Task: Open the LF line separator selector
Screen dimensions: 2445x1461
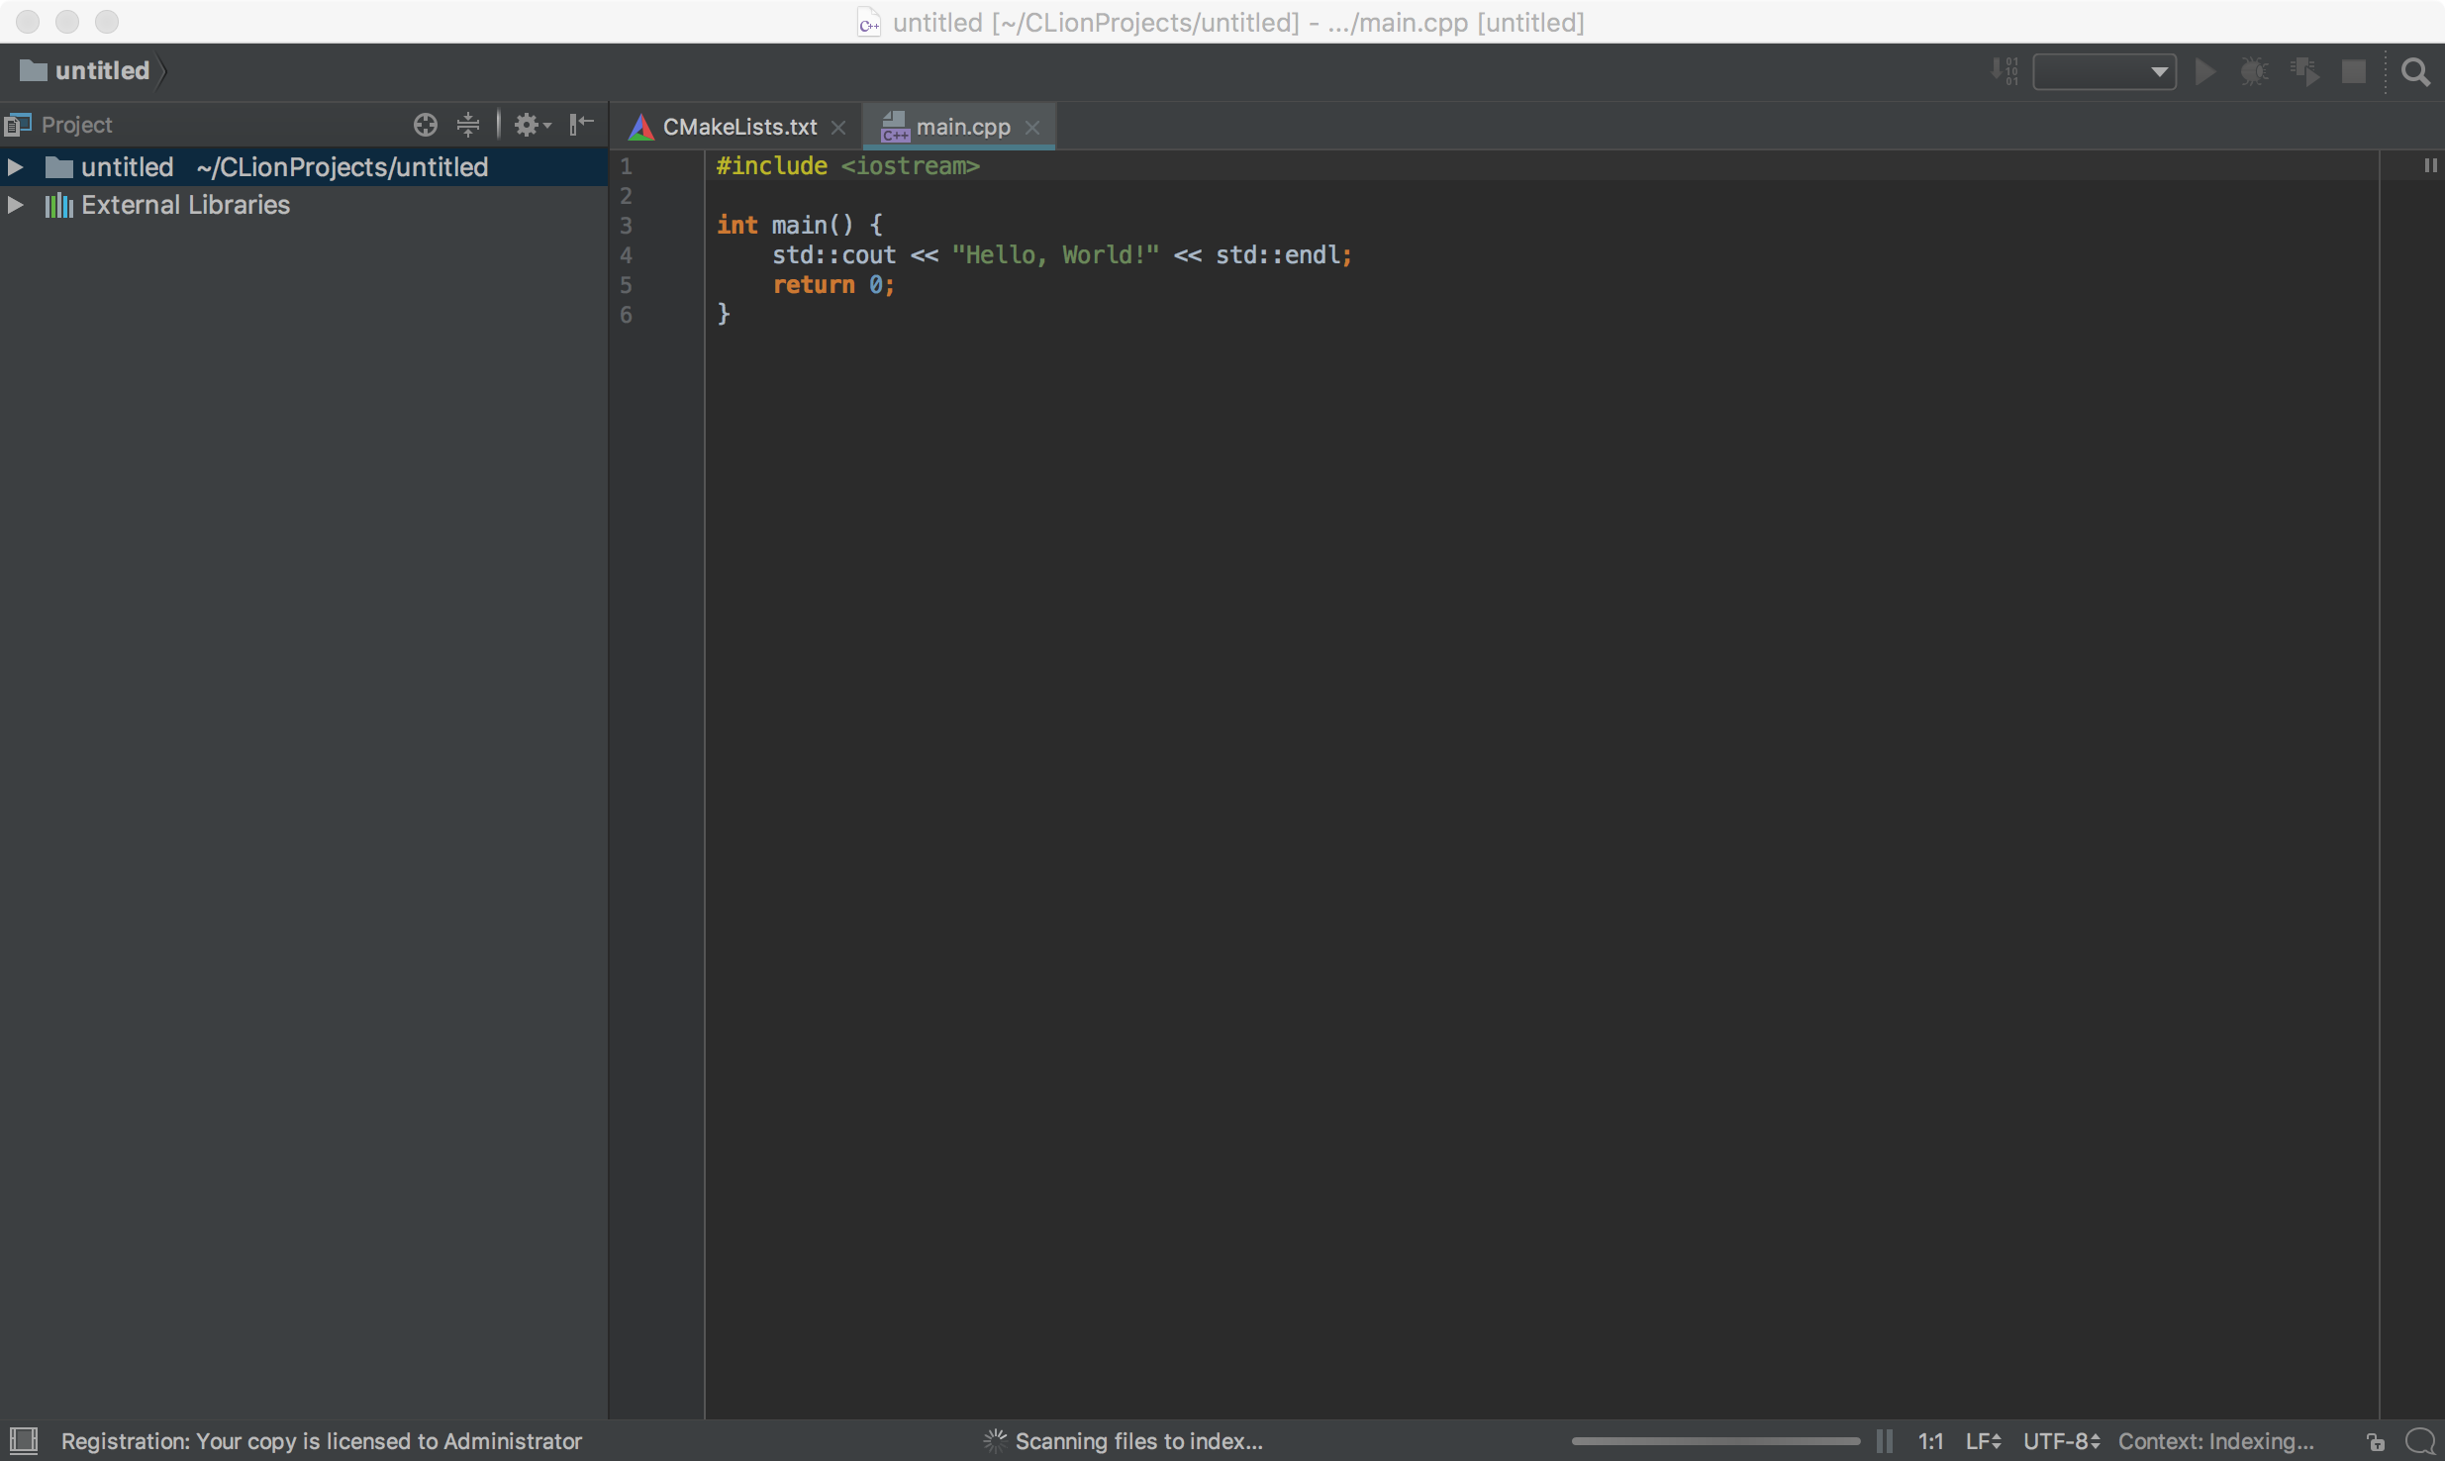Action: (x=1984, y=1441)
